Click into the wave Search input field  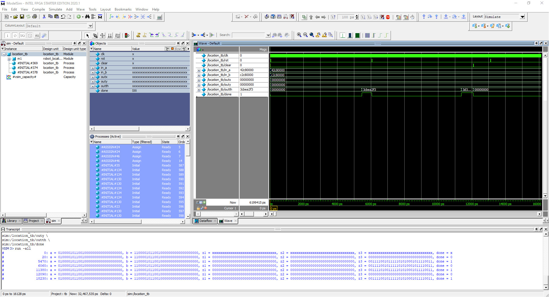pyautogui.click(x=249, y=35)
